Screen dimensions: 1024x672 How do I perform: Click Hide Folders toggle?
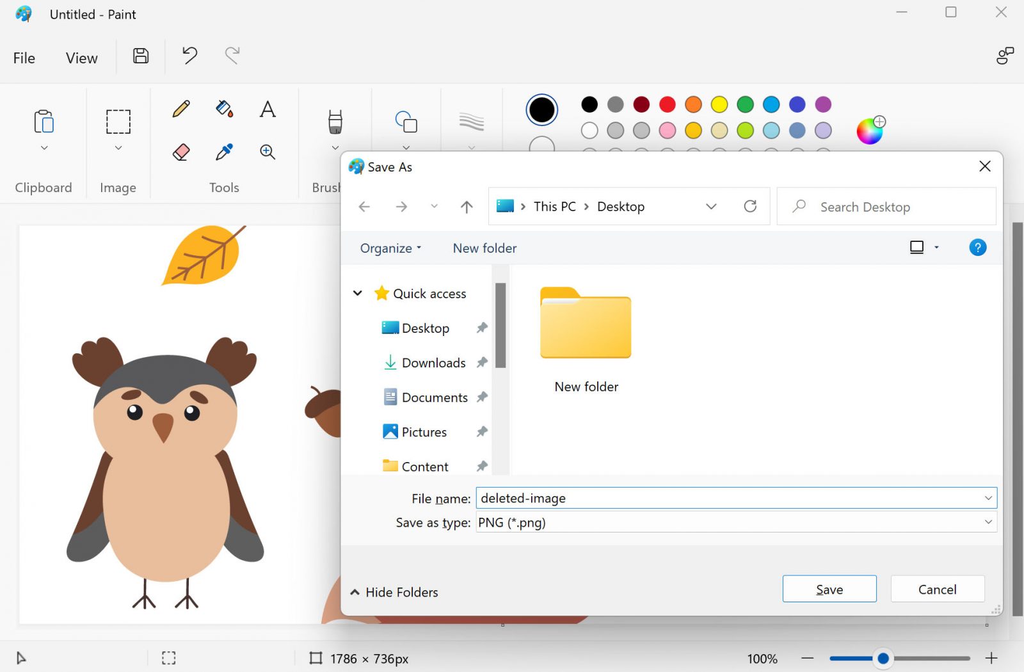(x=394, y=592)
